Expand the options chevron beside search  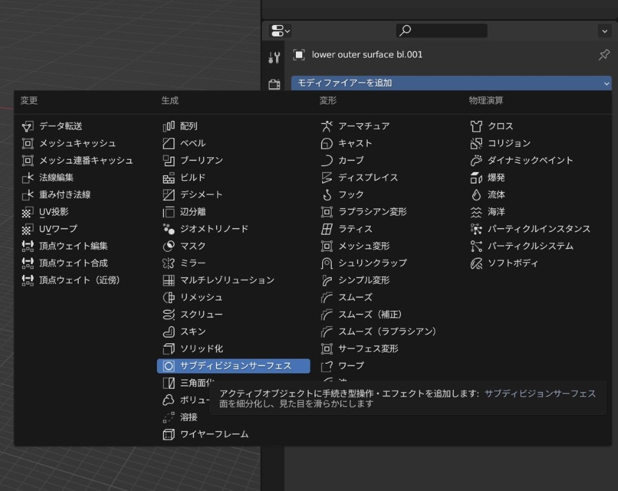(604, 31)
